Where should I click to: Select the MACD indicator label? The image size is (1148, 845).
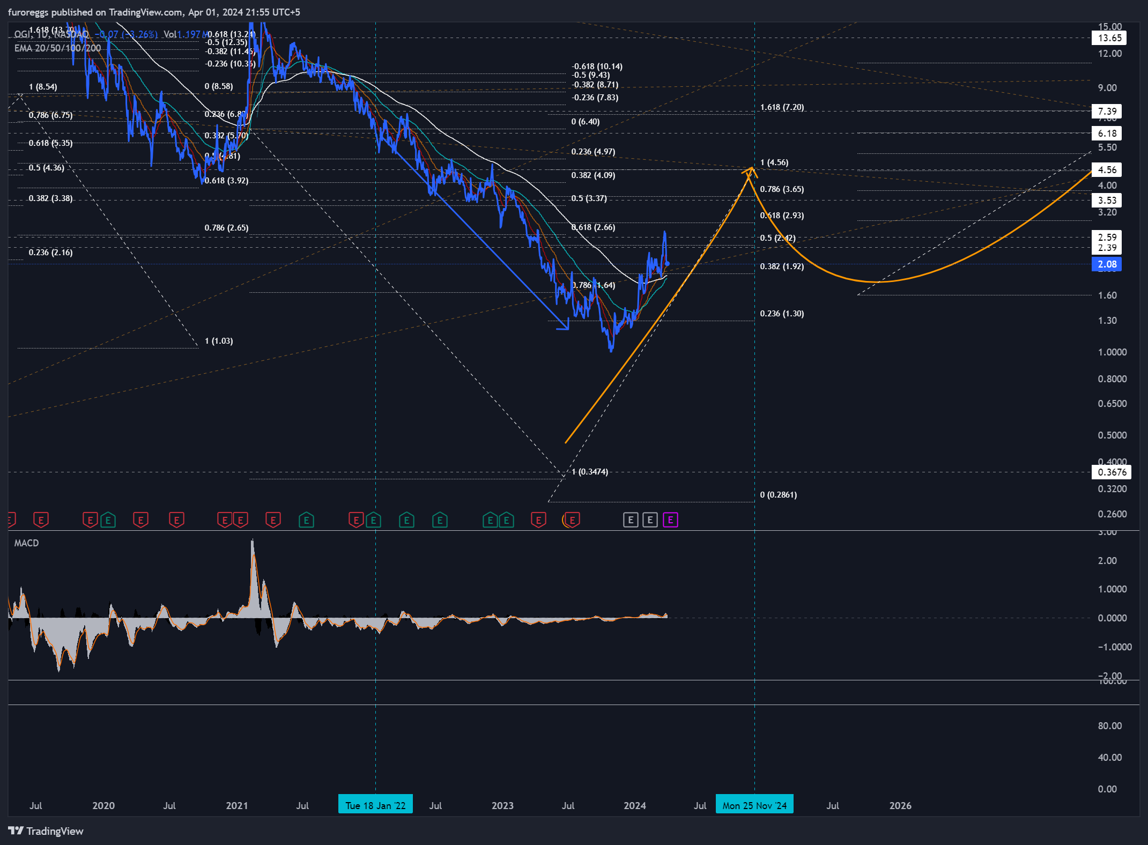click(x=26, y=543)
